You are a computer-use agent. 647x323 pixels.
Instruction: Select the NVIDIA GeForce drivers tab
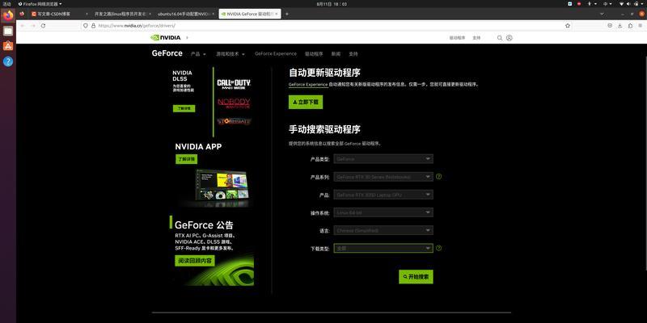click(x=249, y=14)
